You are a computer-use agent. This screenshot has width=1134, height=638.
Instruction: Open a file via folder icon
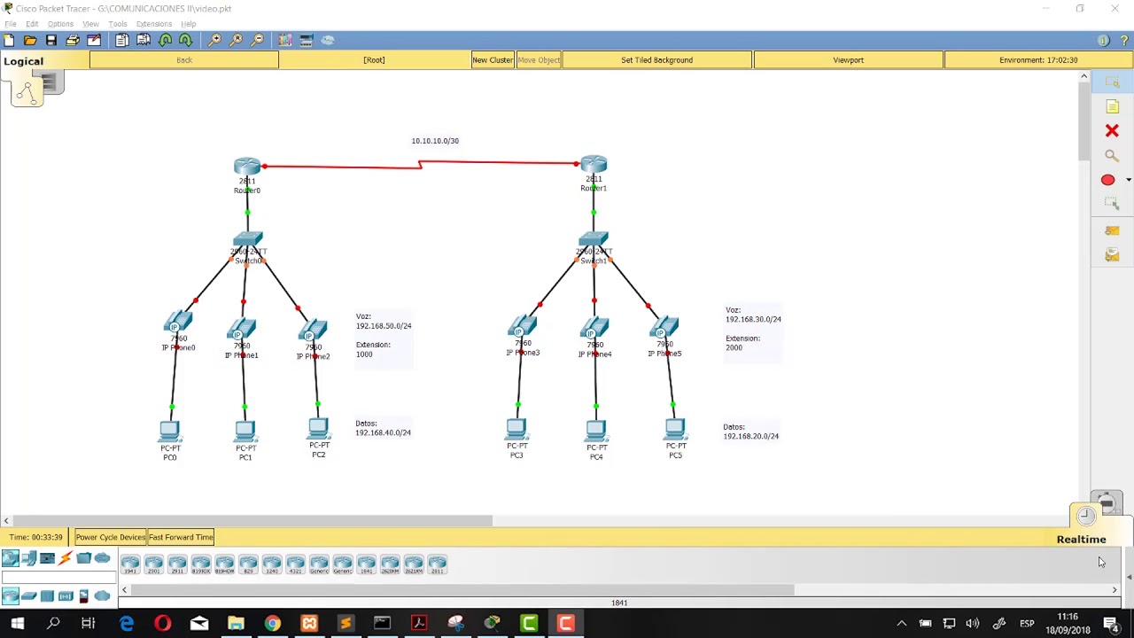coord(30,40)
